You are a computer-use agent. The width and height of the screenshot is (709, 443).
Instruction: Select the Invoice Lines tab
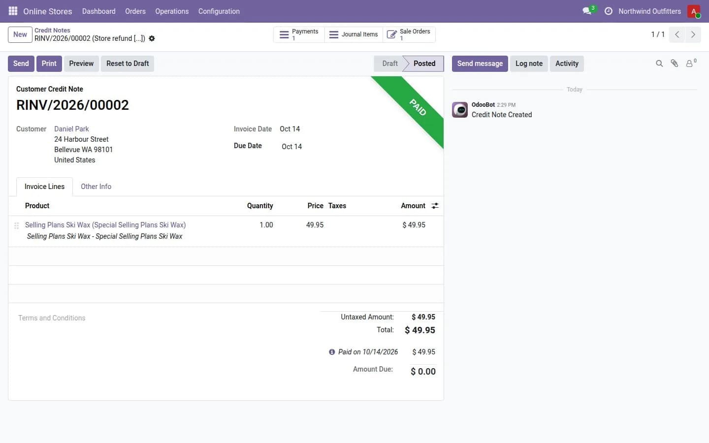coord(44,187)
